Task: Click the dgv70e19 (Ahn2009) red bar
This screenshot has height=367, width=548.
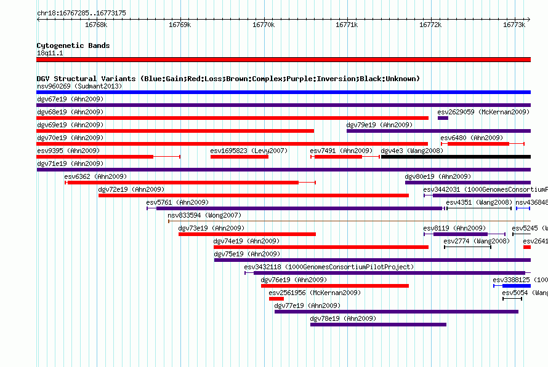Action: pyautogui.click(x=232, y=144)
